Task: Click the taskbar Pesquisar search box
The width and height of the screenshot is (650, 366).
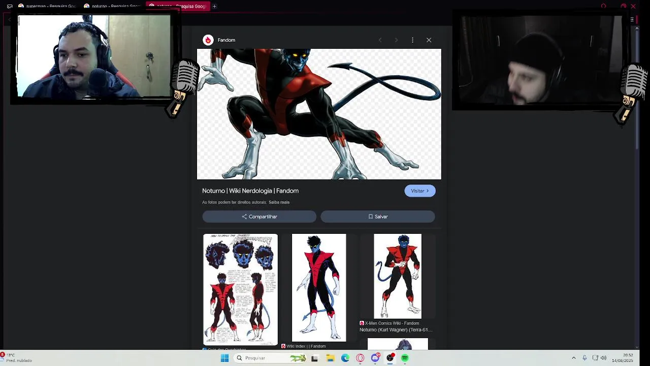Action: (270, 358)
